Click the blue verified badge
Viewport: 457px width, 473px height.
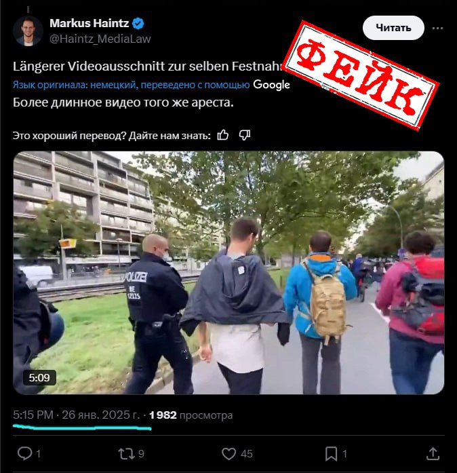coord(138,24)
